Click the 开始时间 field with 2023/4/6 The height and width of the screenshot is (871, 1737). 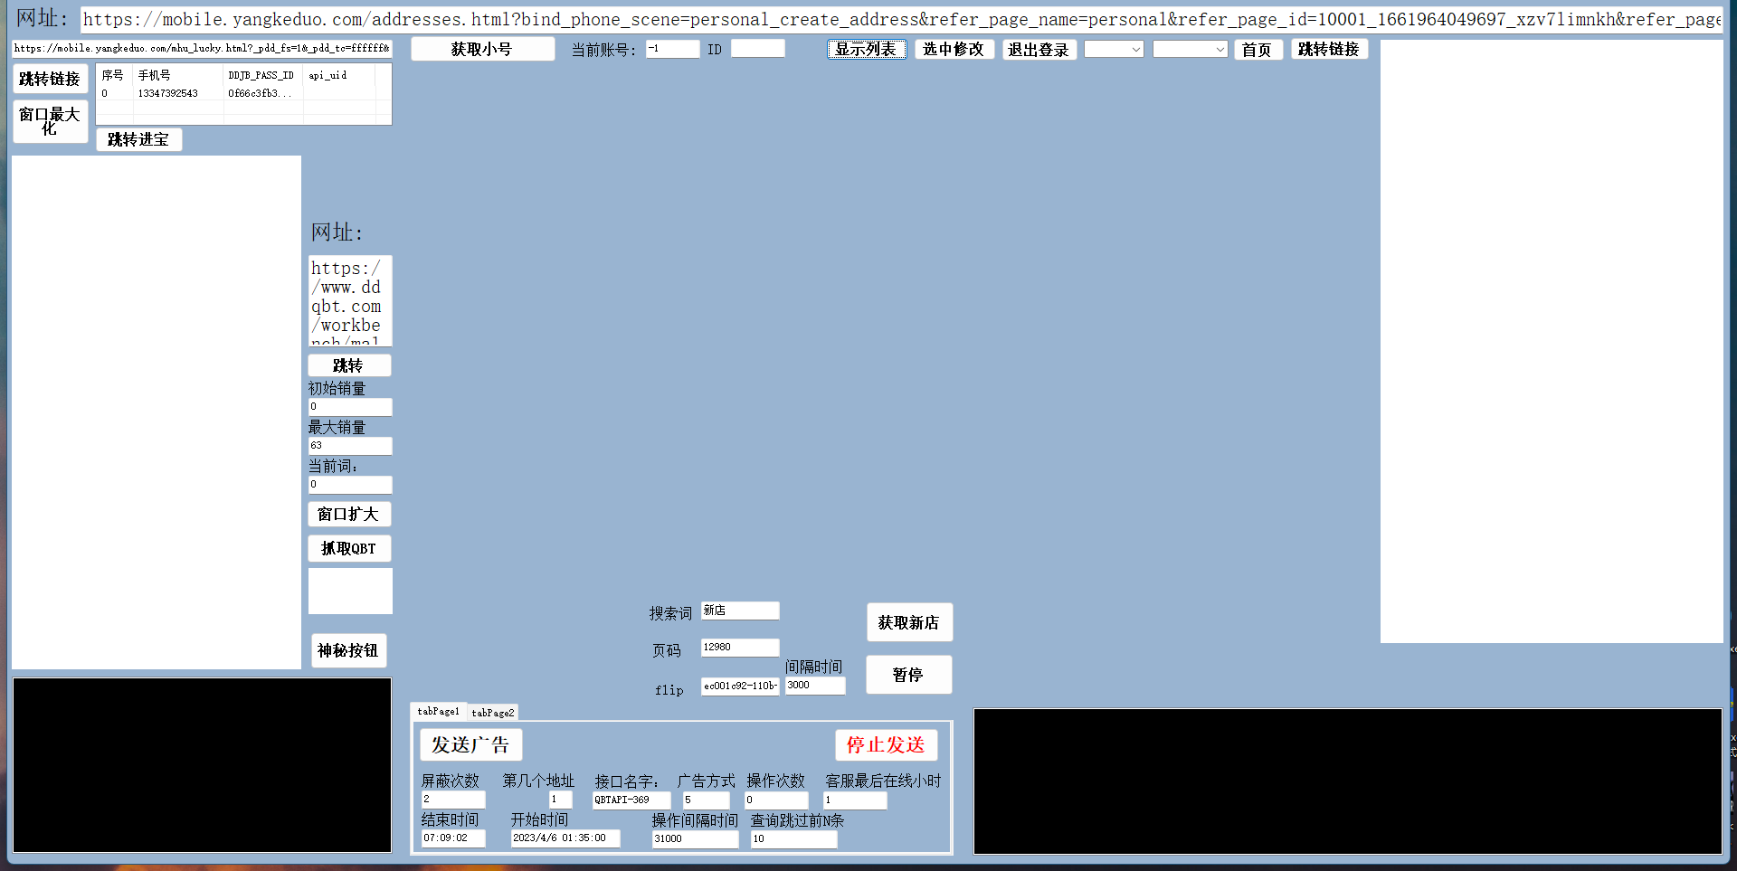(565, 838)
